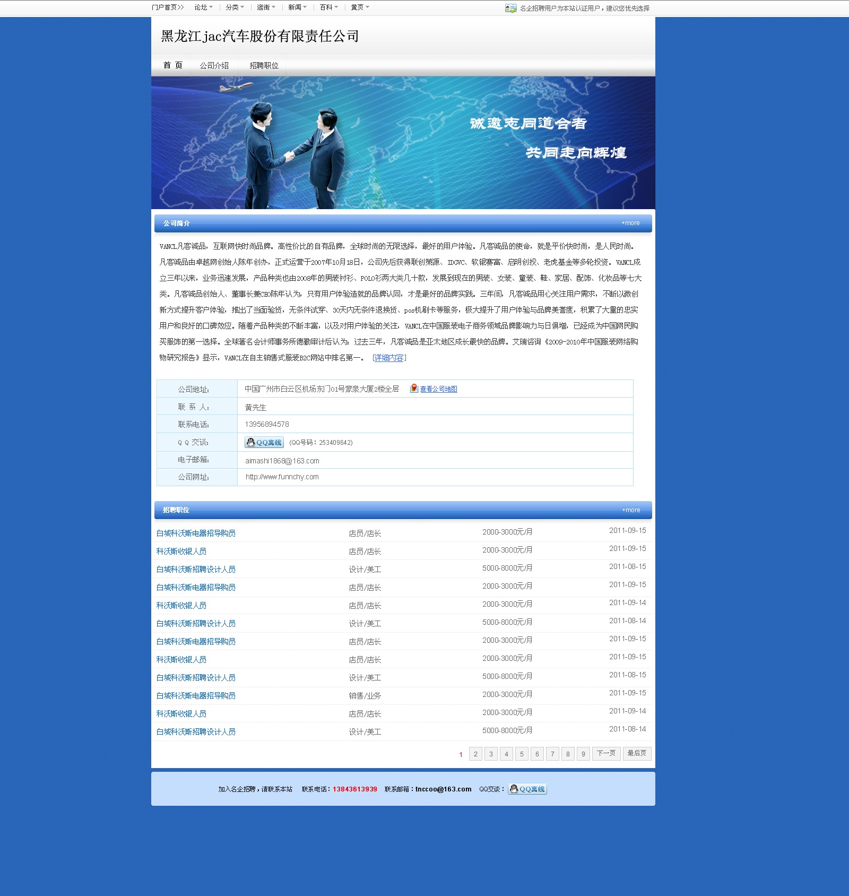Viewport: 849px width, 896px height.
Task: Click +more in 公司简介 header
Action: pyautogui.click(x=630, y=223)
